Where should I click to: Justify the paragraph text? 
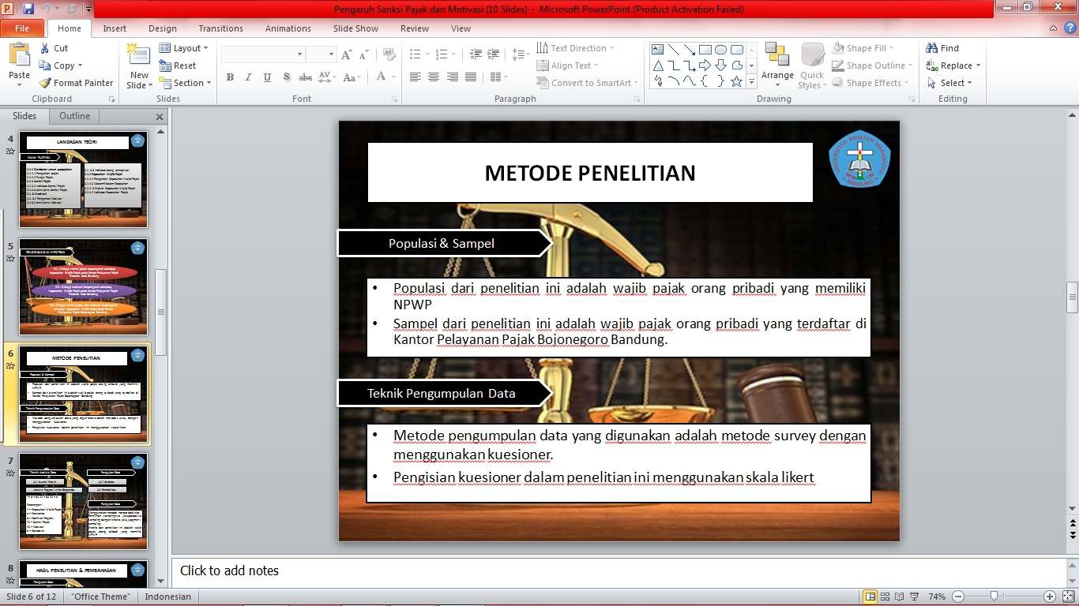(x=471, y=77)
